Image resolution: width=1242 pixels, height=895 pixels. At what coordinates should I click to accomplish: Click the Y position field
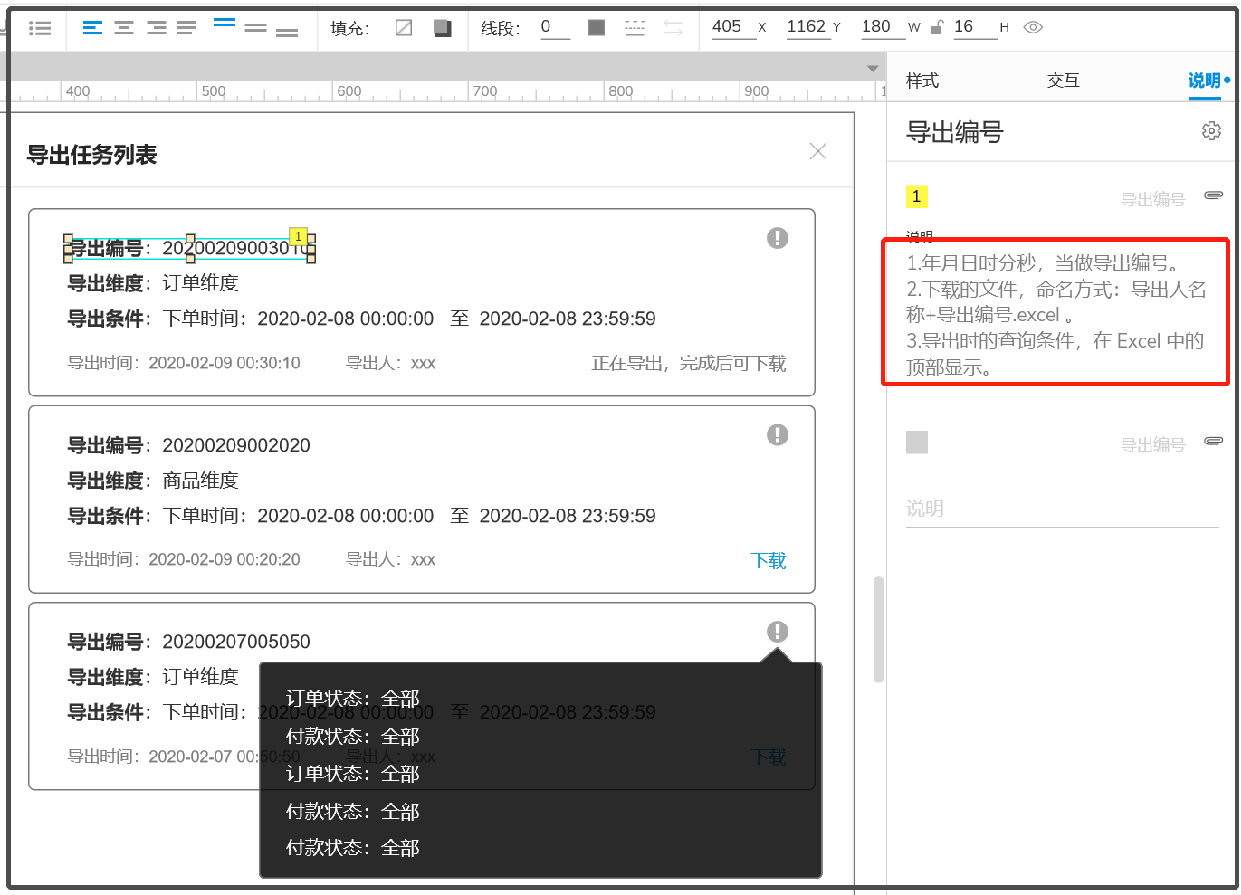click(807, 27)
